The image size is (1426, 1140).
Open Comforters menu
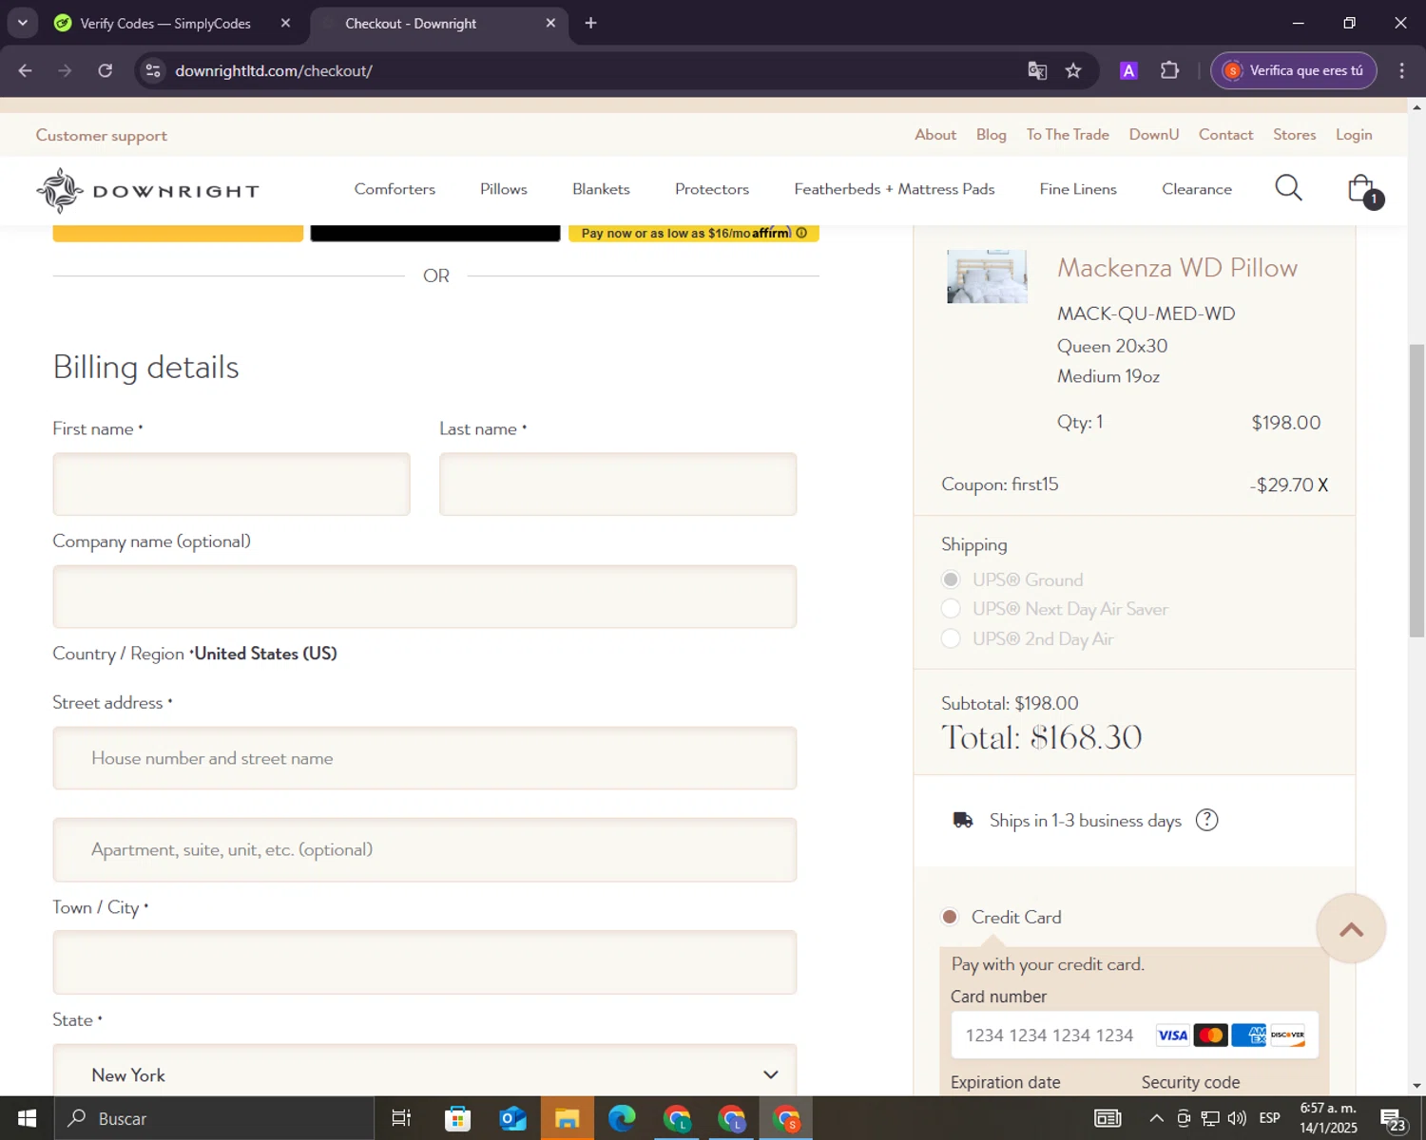tap(395, 189)
